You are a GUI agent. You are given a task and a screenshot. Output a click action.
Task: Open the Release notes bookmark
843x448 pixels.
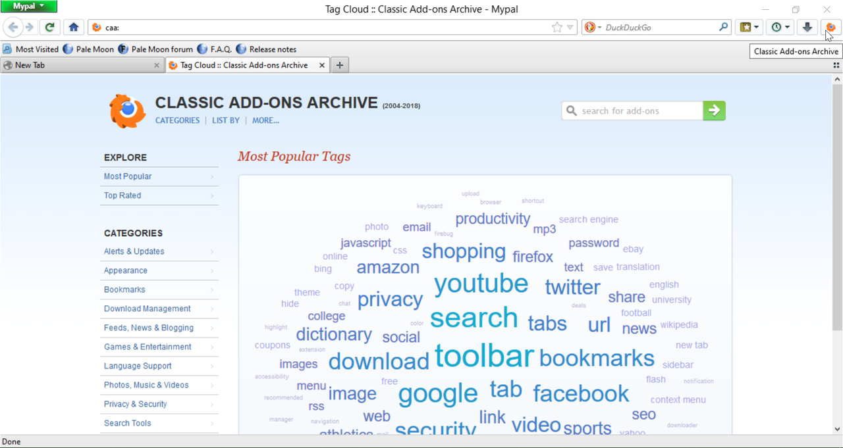tap(266, 49)
